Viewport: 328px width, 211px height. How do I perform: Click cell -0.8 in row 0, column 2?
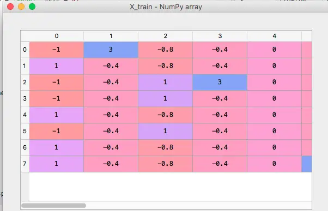(166, 49)
